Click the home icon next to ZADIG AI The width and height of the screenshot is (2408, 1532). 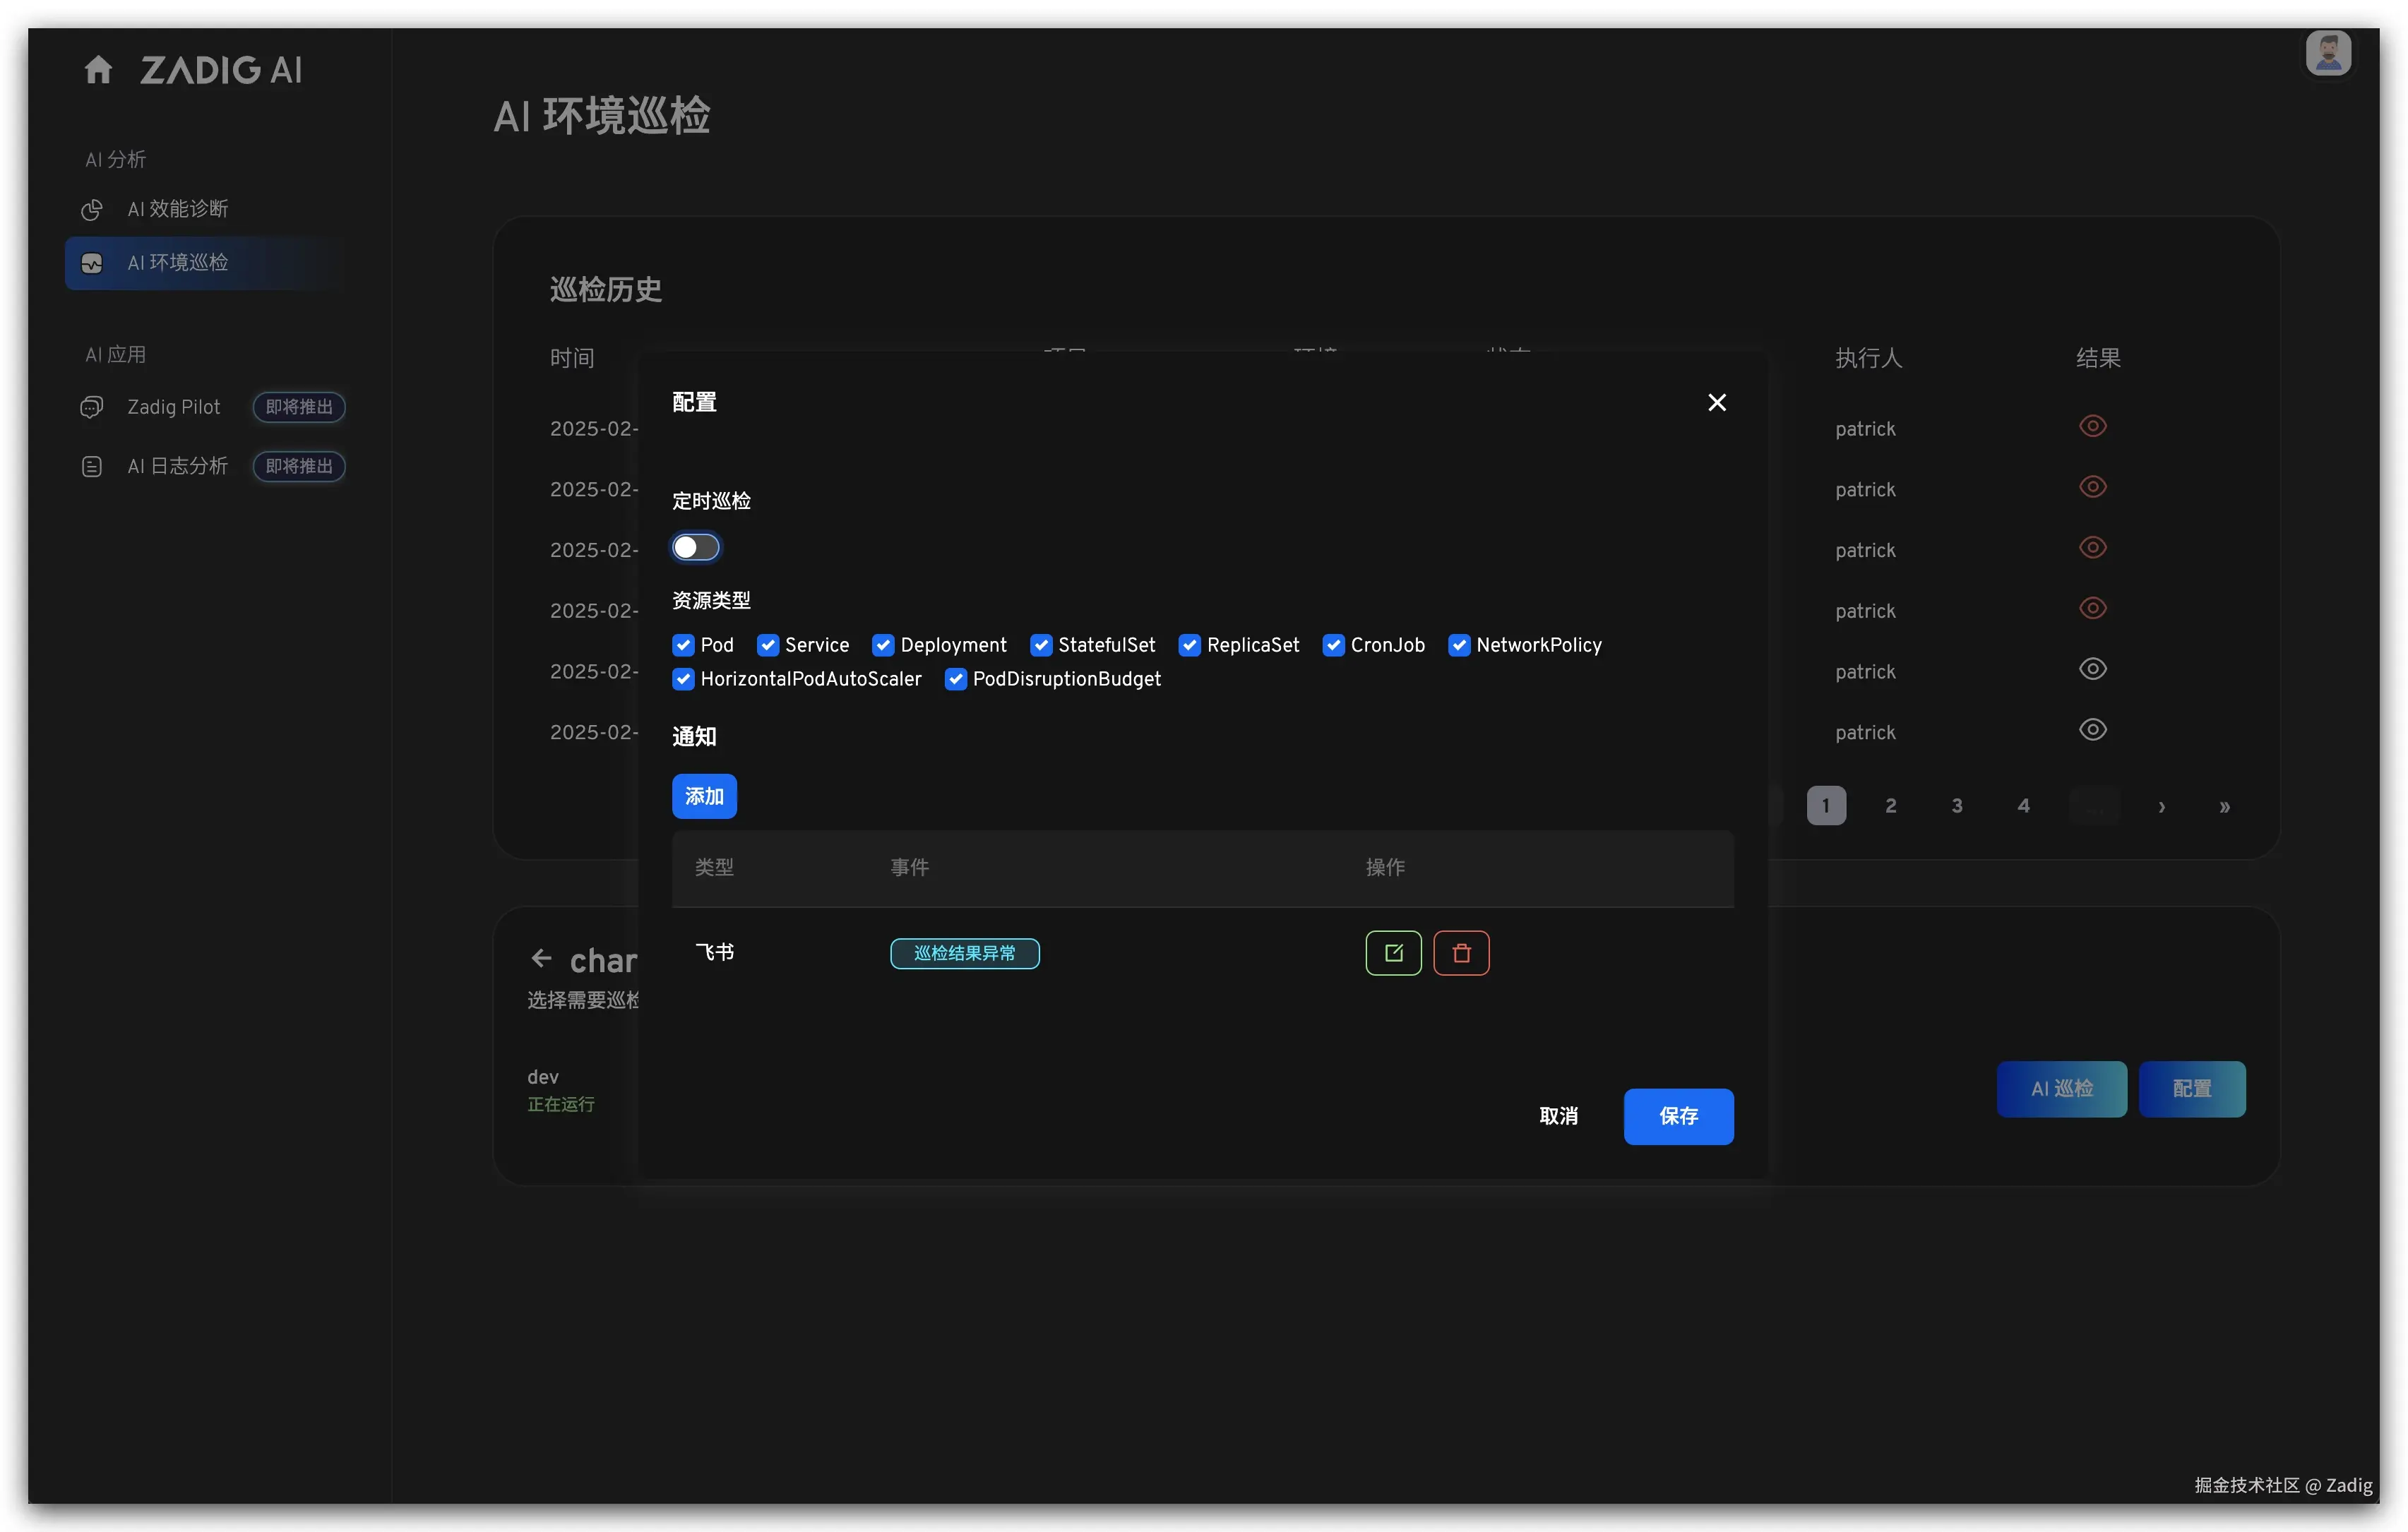[98, 70]
